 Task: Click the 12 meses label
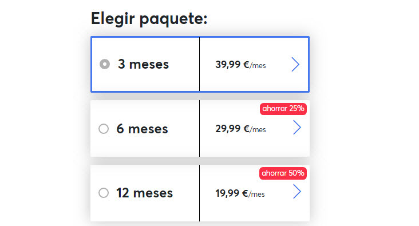coord(145,193)
